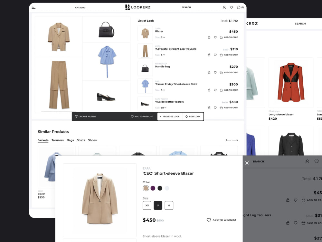
Task: Open the hamburger menu icon
Action: (x=33, y=7)
